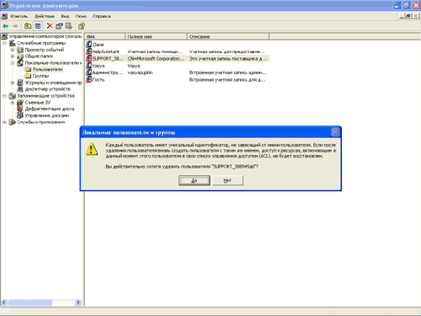The height and width of the screenshot is (316, 421).
Task: Click the yellow warning icon in dialog
Action: (92, 149)
